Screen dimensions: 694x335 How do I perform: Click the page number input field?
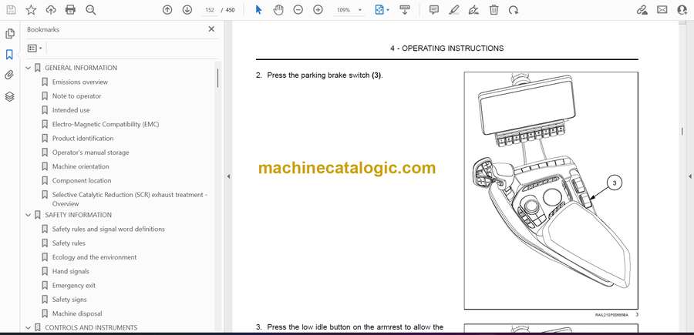tap(209, 10)
